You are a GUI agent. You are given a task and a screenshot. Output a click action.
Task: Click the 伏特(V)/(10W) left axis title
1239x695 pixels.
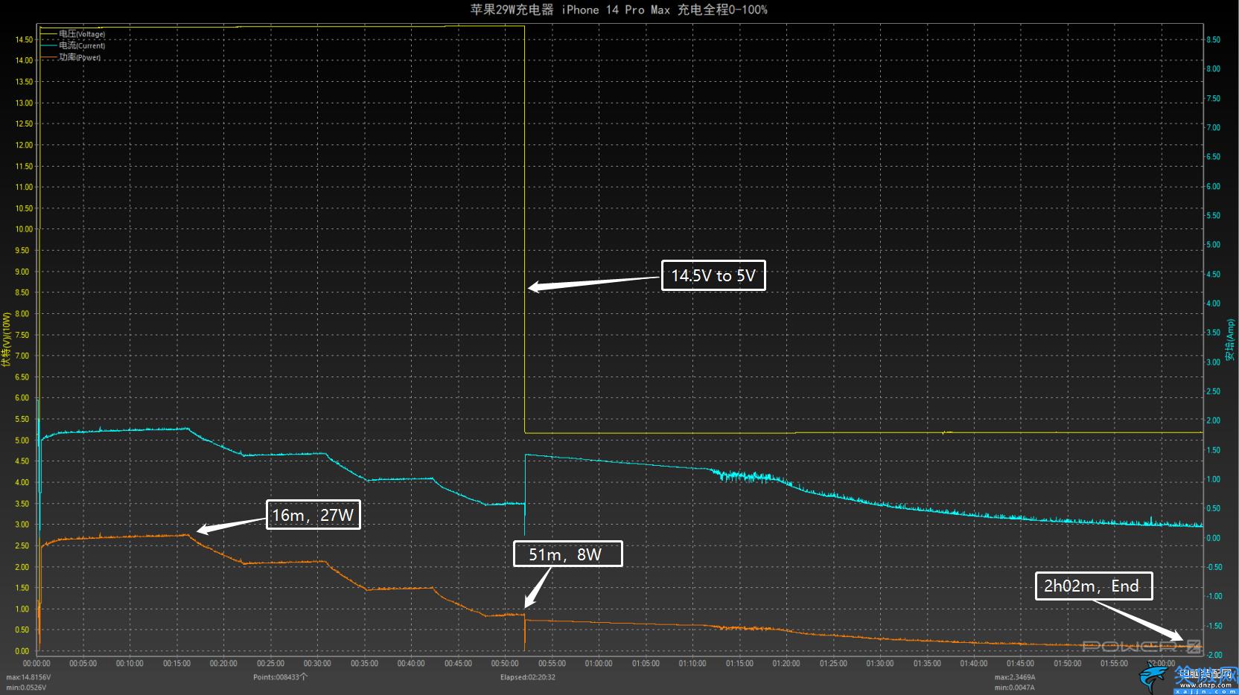(x=6, y=340)
